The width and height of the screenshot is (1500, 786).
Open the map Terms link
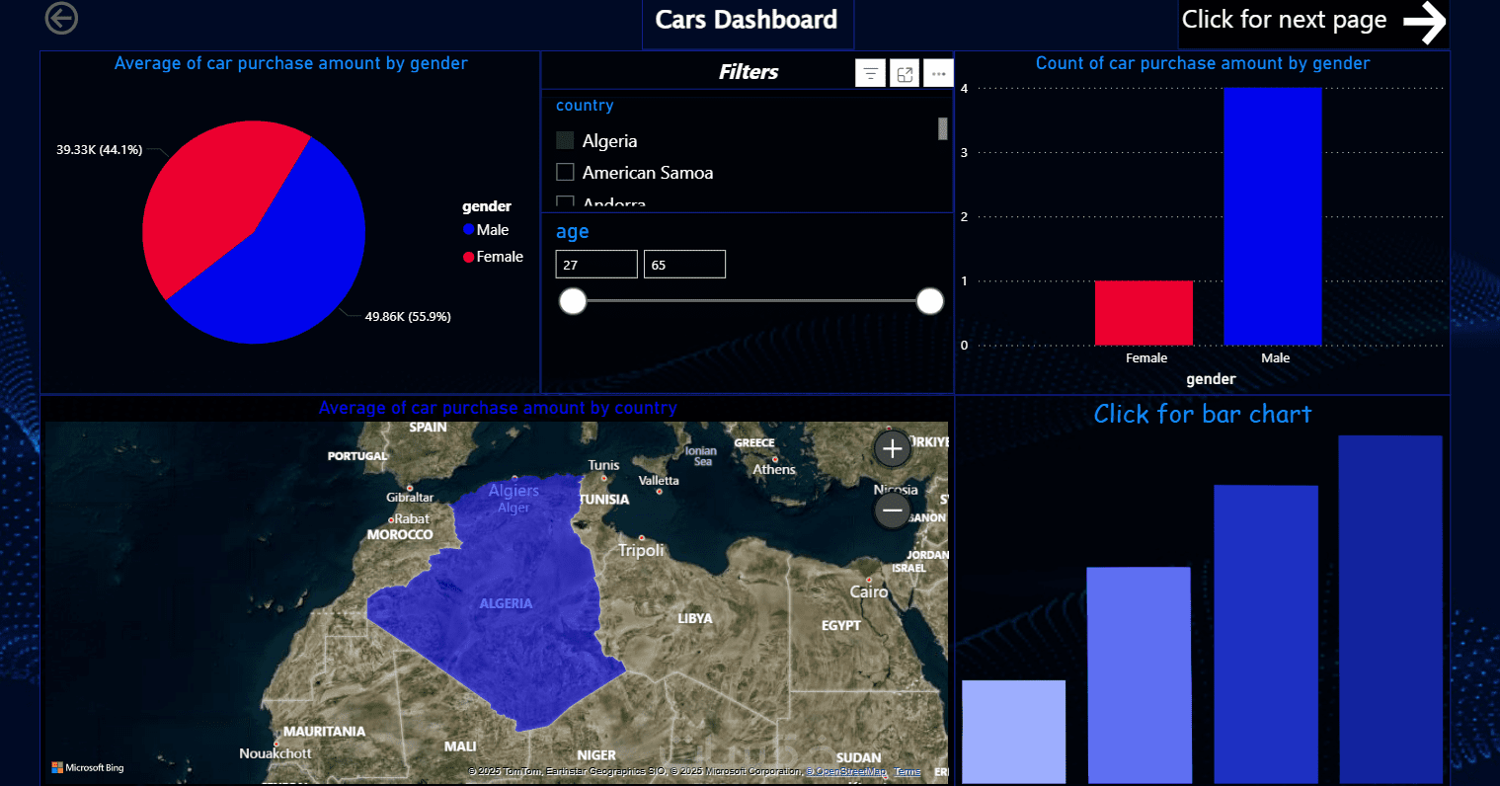[908, 771]
